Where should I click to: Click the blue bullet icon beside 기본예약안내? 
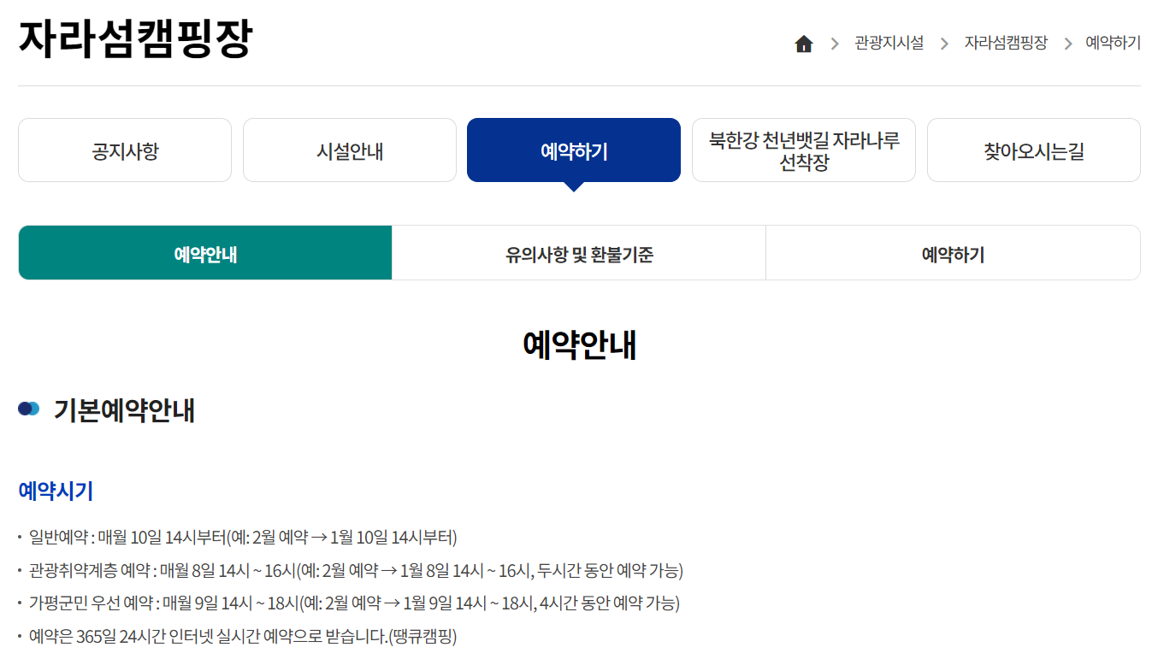[29, 409]
